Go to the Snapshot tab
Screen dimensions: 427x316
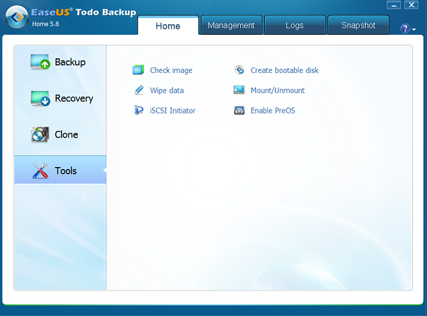[x=358, y=25]
